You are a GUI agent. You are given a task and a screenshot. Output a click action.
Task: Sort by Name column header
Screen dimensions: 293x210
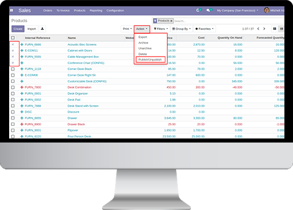tap(72, 38)
